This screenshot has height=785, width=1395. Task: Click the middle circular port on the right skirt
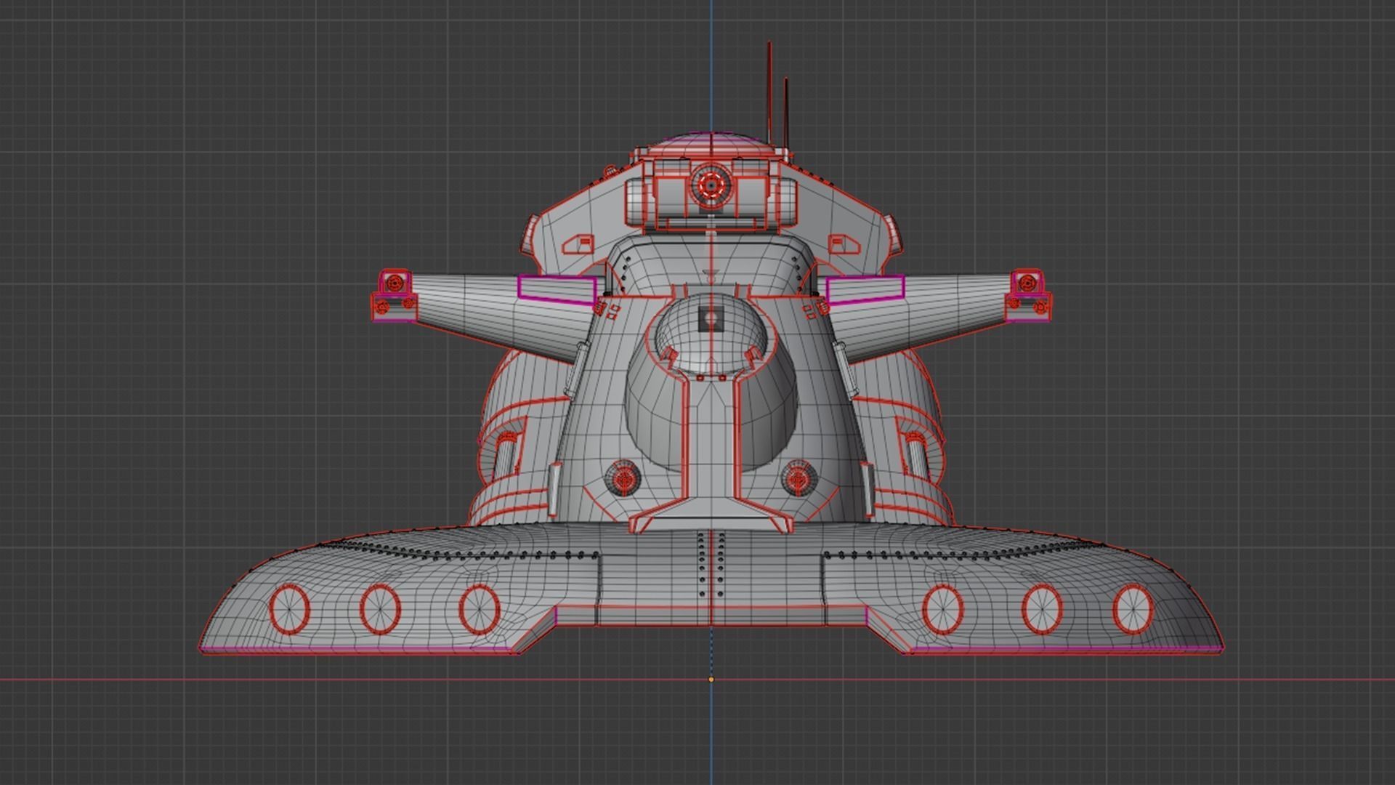[1042, 608]
